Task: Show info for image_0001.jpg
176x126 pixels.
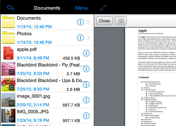Action: tap(86, 100)
